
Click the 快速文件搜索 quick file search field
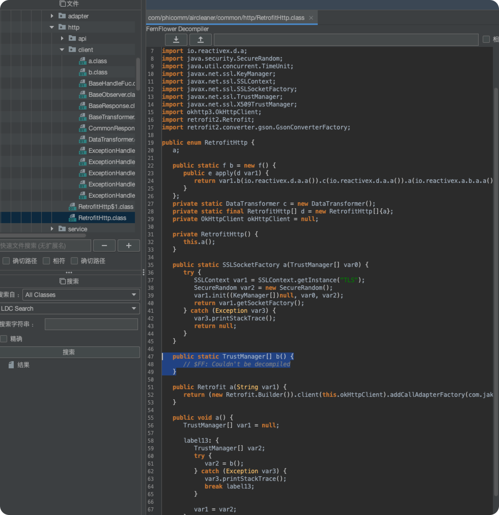[45, 246]
